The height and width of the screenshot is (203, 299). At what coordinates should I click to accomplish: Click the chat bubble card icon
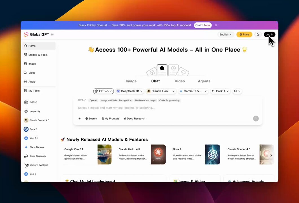click(x=162, y=70)
